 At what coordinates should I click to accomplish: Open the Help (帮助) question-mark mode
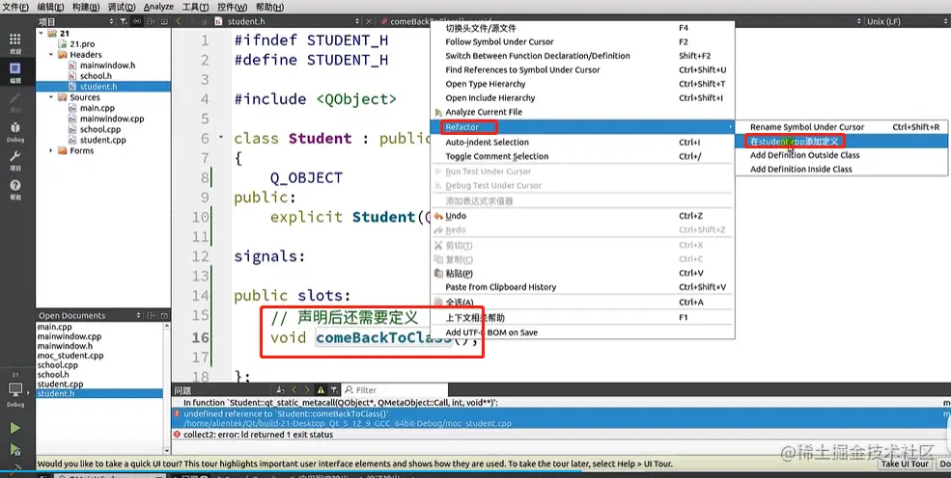[x=15, y=190]
